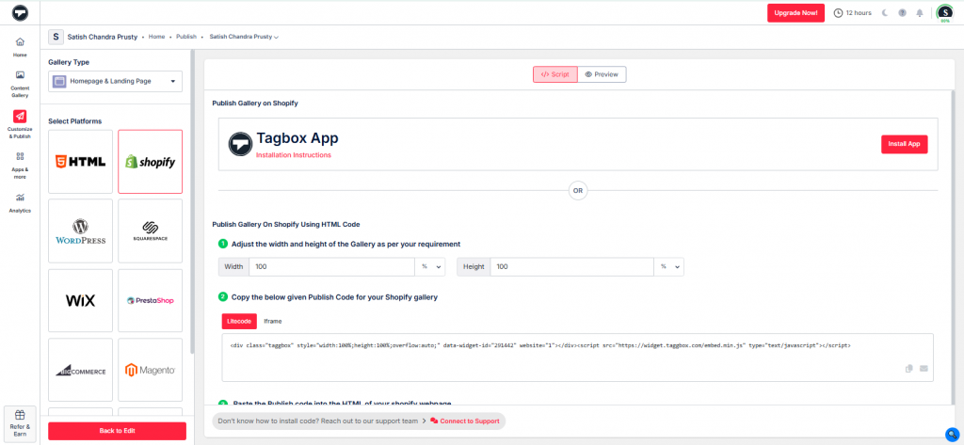Open the blue search bubble bottom-right
The width and height of the screenshot is (964, 445).
[952, 433]
